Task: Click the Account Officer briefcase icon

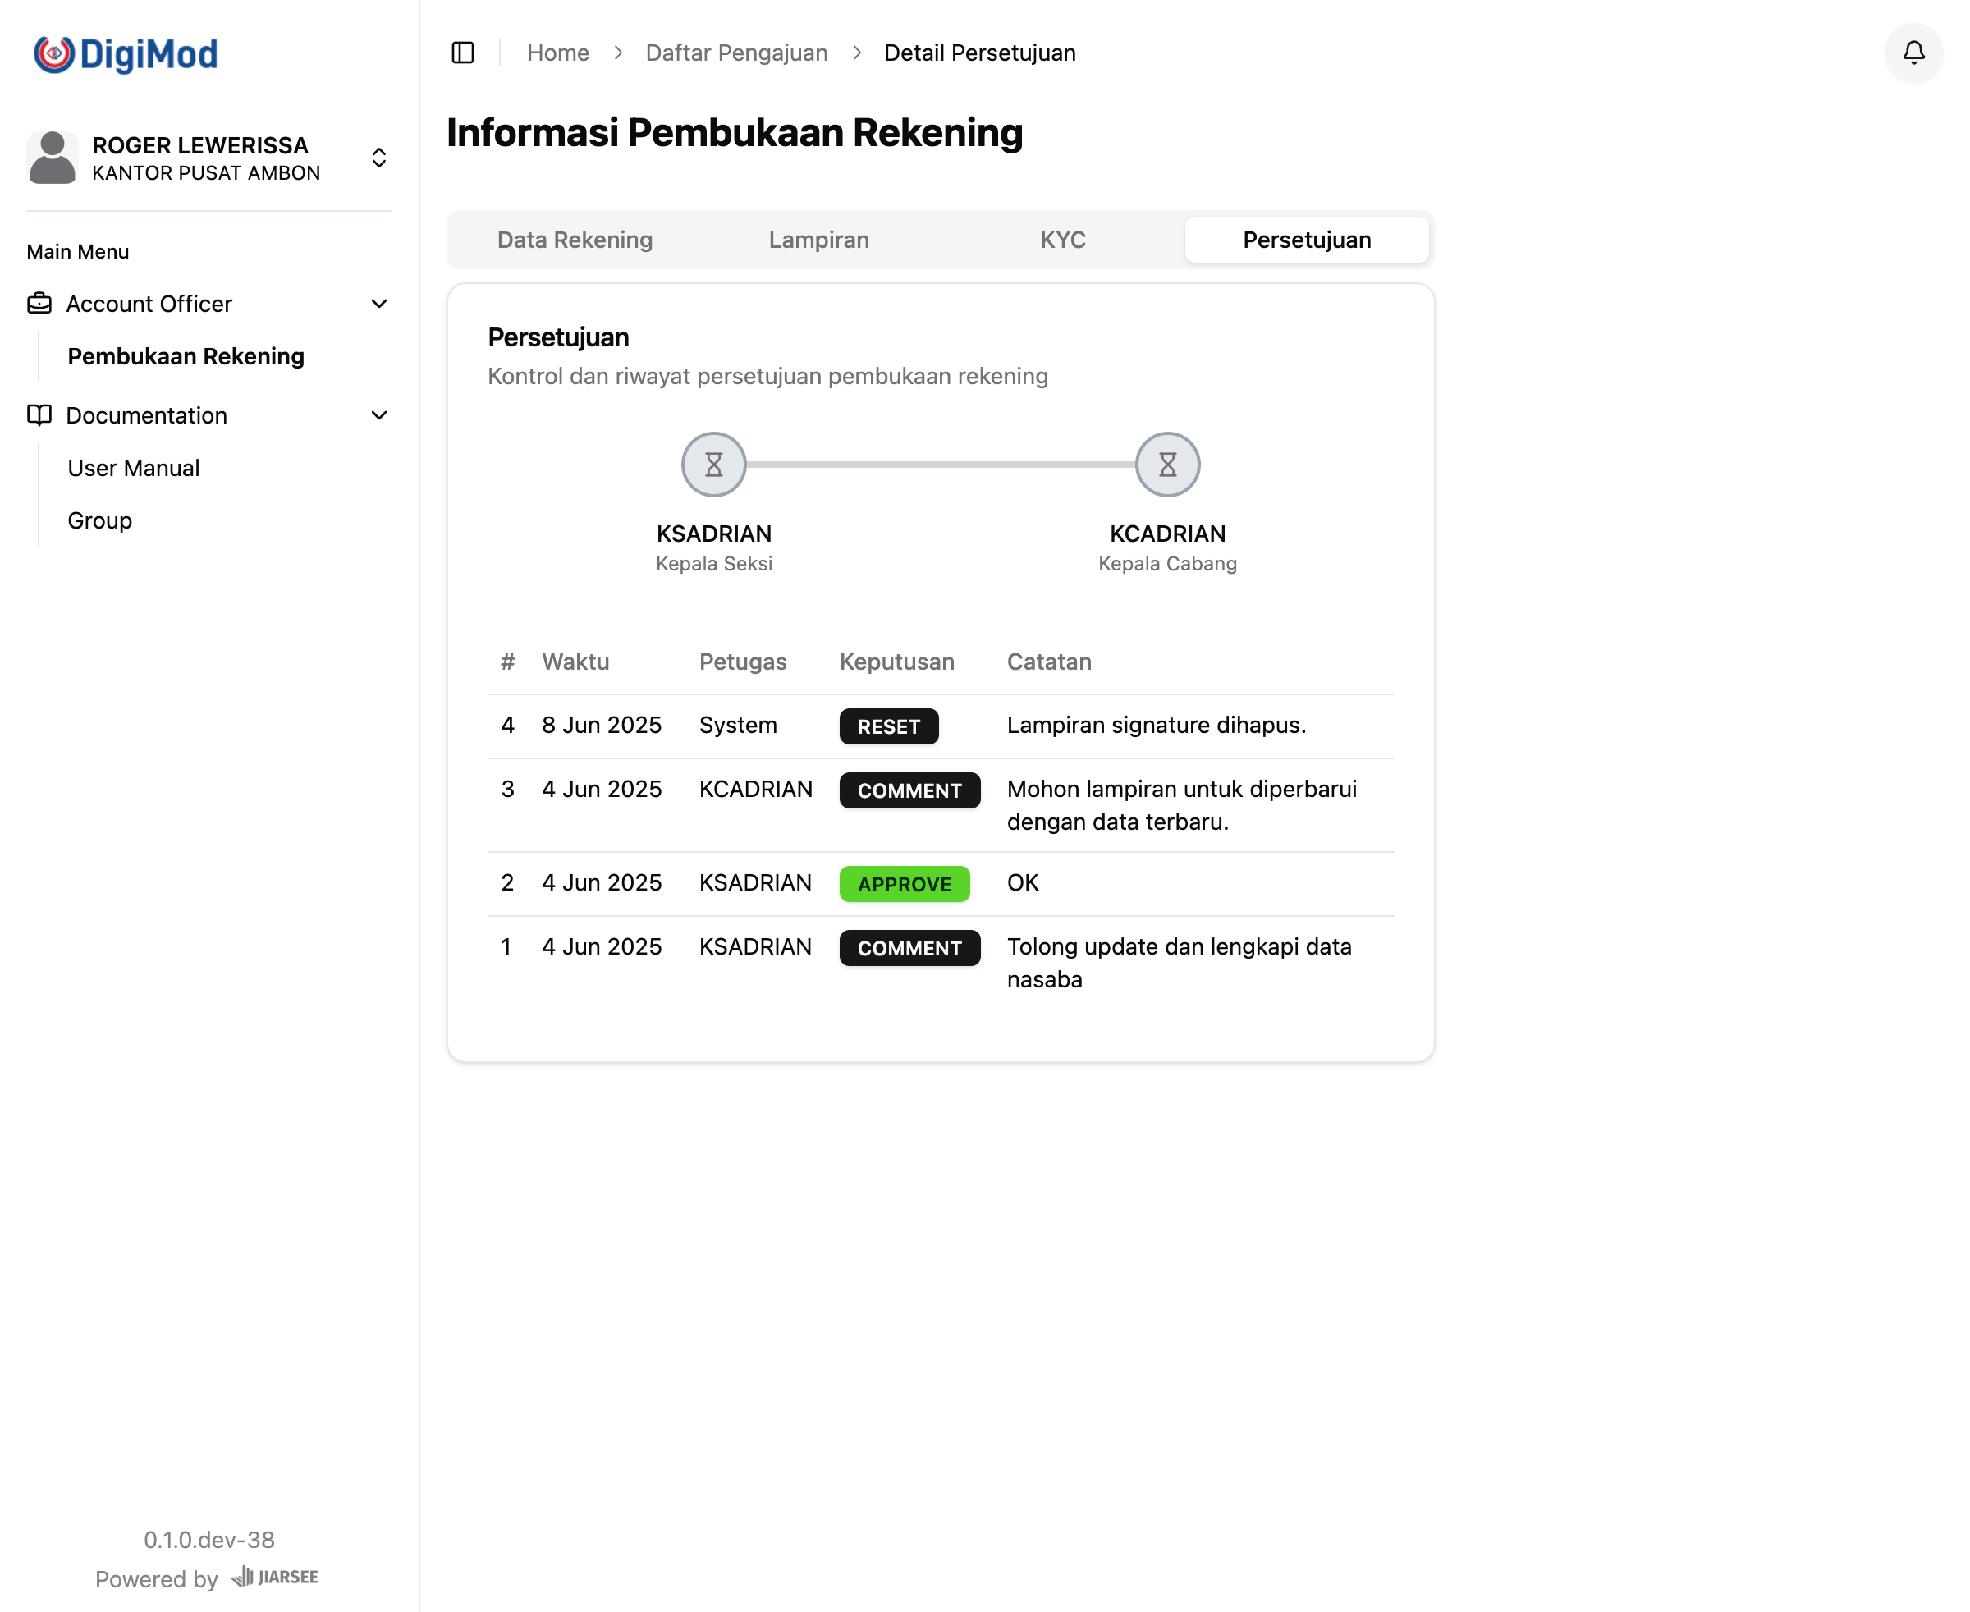Action: pyautogui.click(x=39, y=304)
